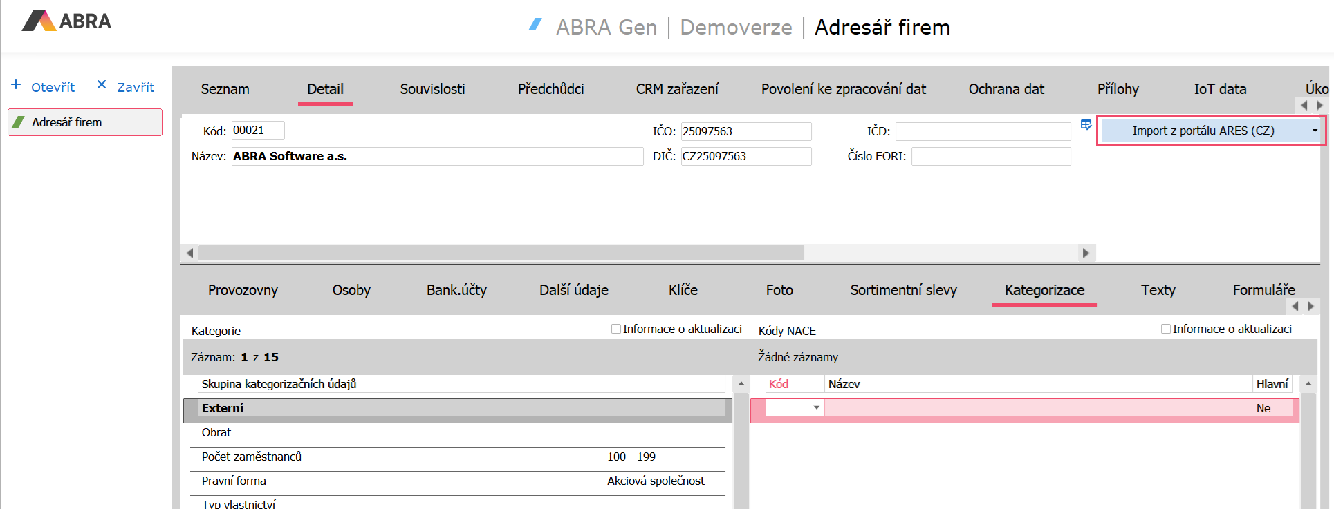The height and width of the screenshot is (509, 1334).
Task: Click the horizontal scrollbar in the header panel
Action: tap(501, 253)
